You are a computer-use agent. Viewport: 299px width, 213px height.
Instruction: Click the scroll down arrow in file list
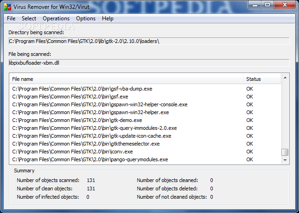click(285, 160)
